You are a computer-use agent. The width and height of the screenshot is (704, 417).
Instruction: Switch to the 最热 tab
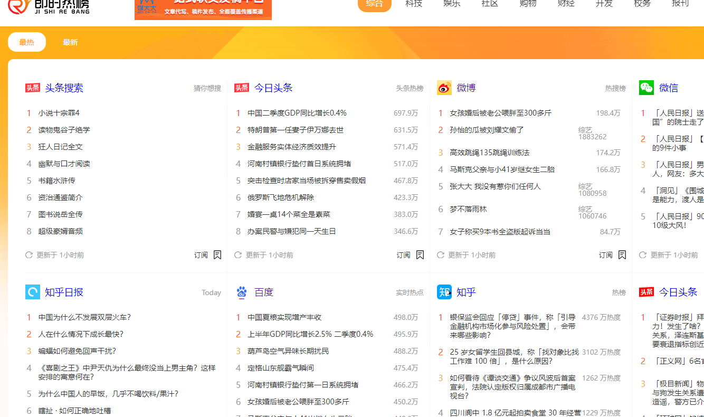[27, 42]
